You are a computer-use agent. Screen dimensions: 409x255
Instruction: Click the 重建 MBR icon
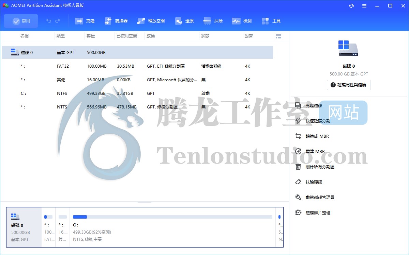pyautogui.click(x=298, y=151)
